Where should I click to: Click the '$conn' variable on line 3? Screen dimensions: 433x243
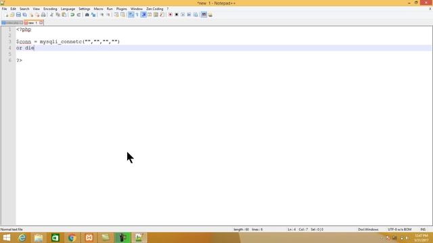[24, 42]
